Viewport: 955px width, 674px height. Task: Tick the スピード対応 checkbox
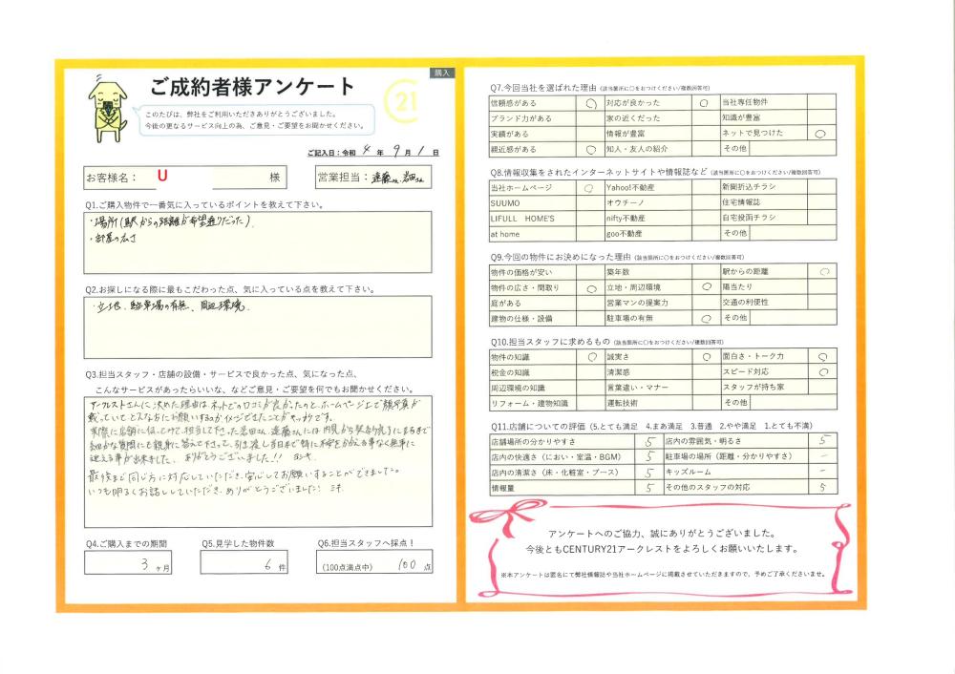click(x=821, y=371)
